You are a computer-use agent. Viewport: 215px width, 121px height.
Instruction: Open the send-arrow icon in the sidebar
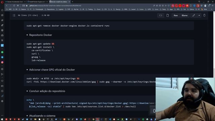point(2,74)
